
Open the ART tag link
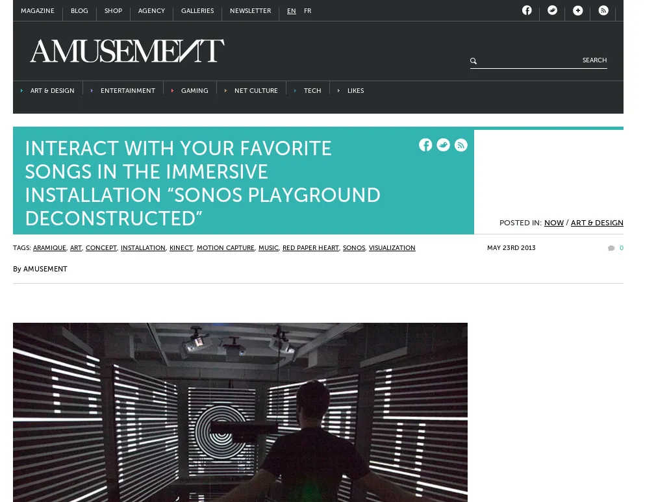76,248
